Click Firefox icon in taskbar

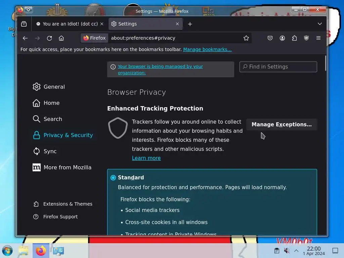[x=41, y=251]
